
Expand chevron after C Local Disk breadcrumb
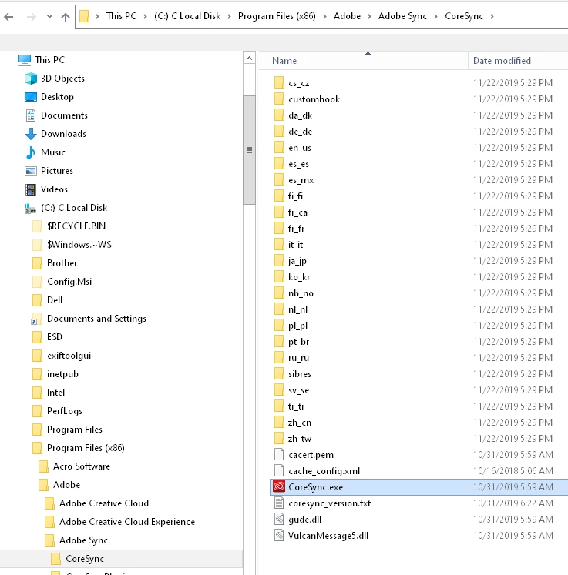coord(229,16)
